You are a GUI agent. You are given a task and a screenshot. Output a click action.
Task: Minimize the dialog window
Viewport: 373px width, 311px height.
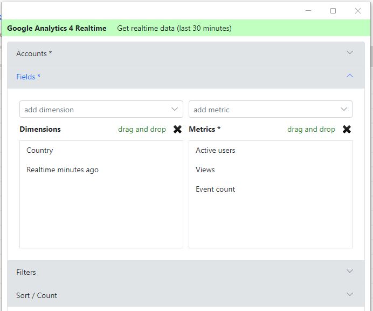pos(308,10)
